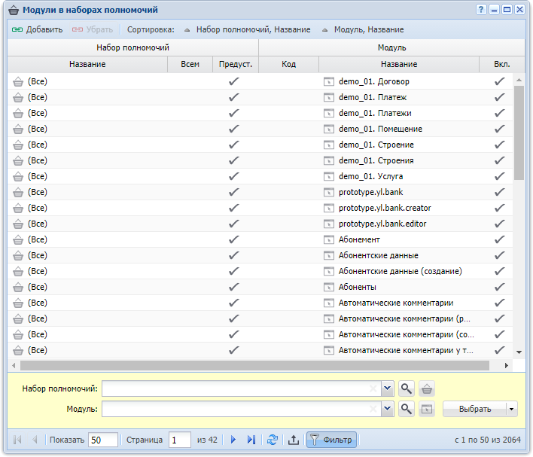Expand the Набор полномочий combo box

387,388
